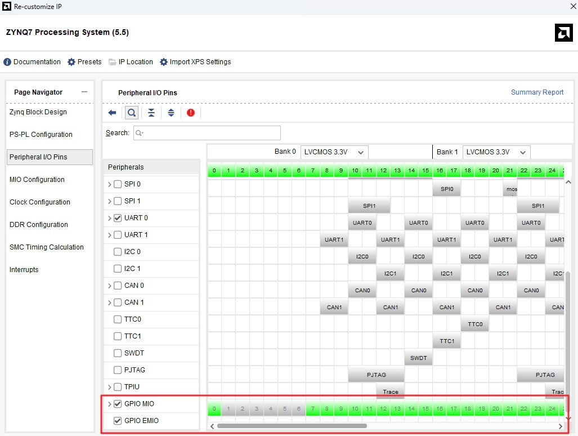Click Import XPS Settings

[195, 62]
